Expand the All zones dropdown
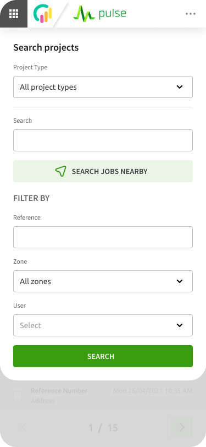 (x=103, y=281)
